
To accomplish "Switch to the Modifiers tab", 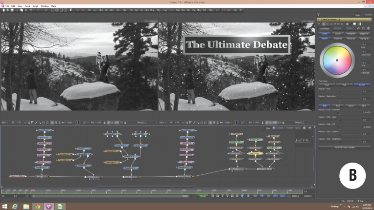I will [x=369, y=15].
